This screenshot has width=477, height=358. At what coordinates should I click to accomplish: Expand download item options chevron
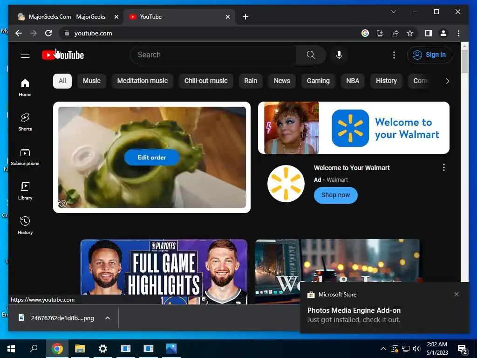click(x=108, y=318)
